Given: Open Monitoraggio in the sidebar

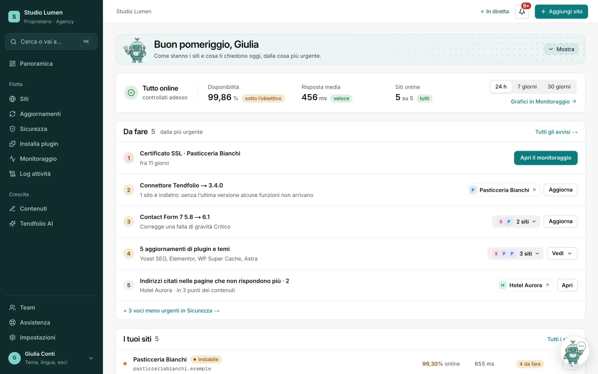Looking at the screenshot, I should point(51,159).
